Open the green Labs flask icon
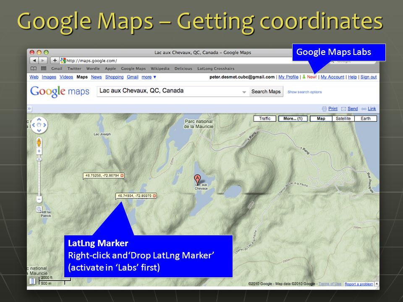Image resolution: width=403 pixels, height=302 pixels. click(x=304, y=77)
